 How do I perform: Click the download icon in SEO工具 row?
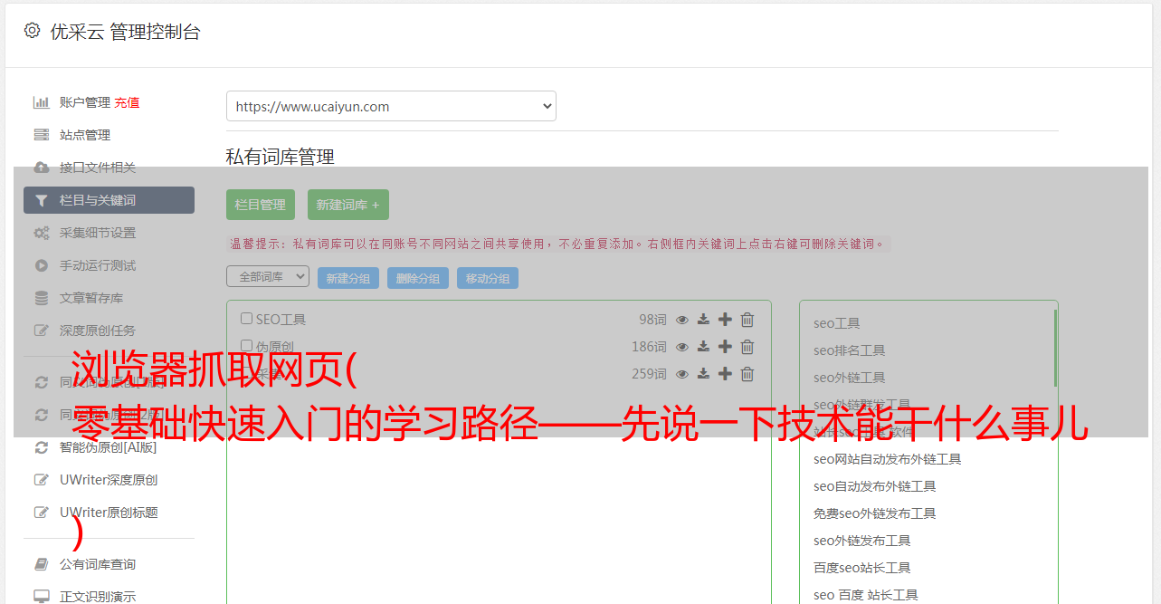703,320
